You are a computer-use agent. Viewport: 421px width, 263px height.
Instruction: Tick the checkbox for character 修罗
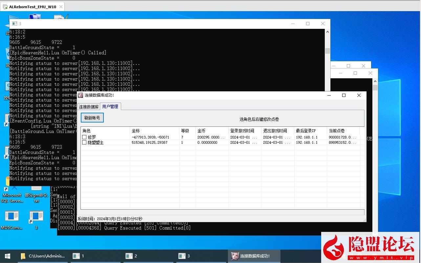[84, 137]
